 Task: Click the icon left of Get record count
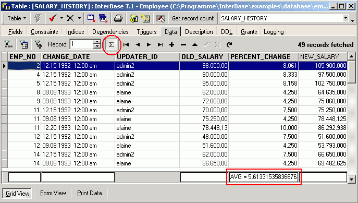pyautogui.click(x=161, y=18)
